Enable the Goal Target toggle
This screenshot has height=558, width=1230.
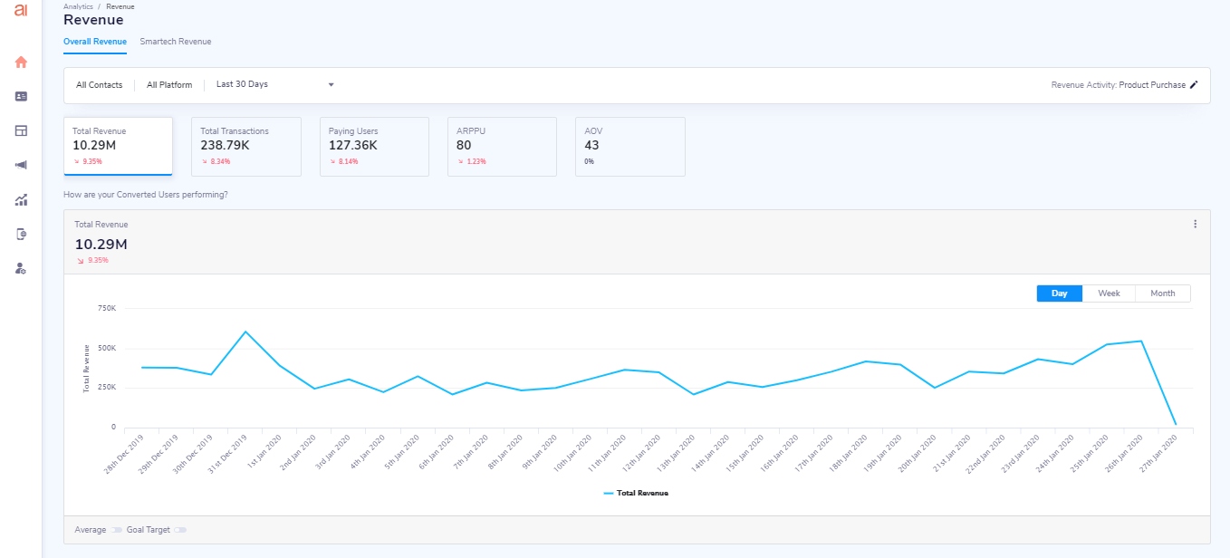[178, 529]
